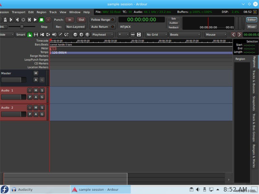This screenshot has width=259, height=194.
Task: Adjust the shuttle speed slider
Action: (22, 27)
